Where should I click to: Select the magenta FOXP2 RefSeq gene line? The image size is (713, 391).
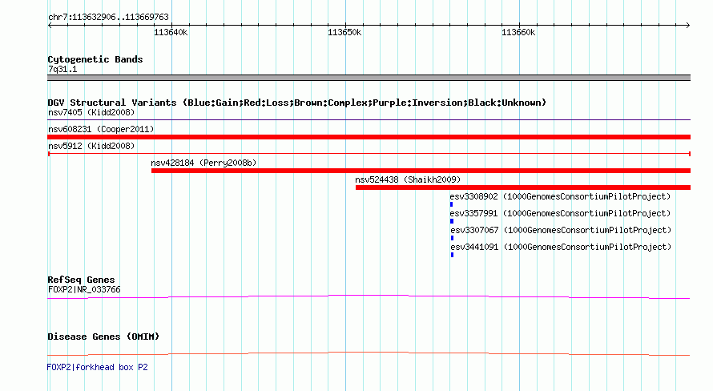click(369, 297)
